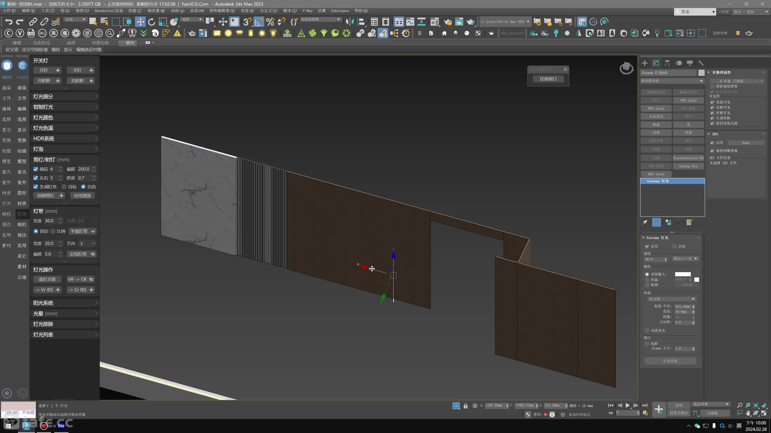Open the Hierarchy panel icon

coord(667,63)
